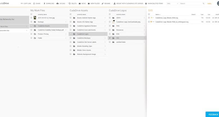Click the 'Sorted by Name' label in CudaDrive Assets
This screenshot has width=219, height=117.
(x=82, y=15)
